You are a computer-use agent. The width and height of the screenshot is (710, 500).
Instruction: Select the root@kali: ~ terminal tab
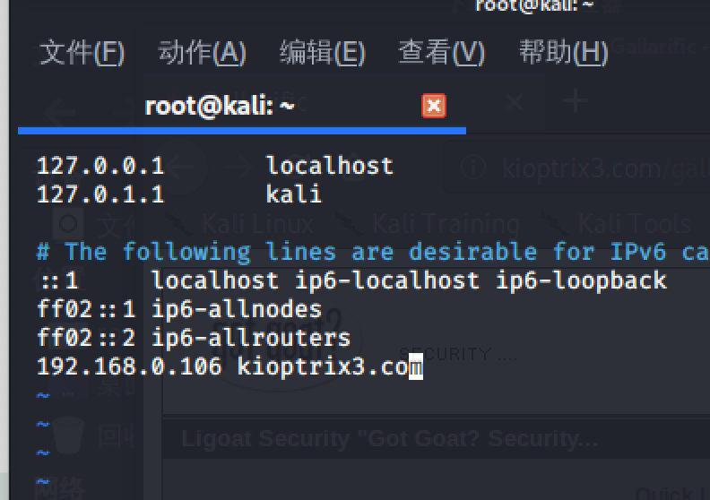(x=220, y=107)
